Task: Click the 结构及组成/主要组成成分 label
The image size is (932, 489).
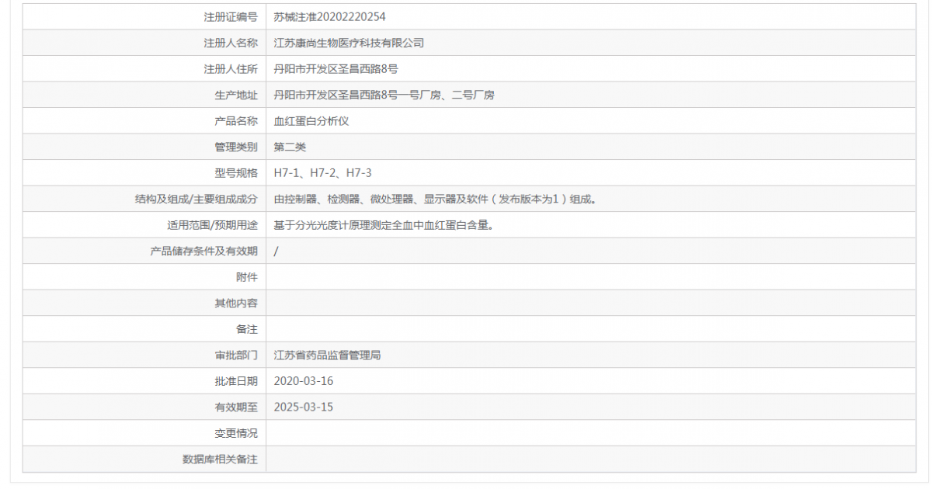Action: tap(196, 199)
